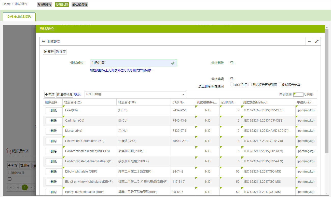Check the 测试报告更新引用 checkbox
Screen dimensions: 331x197
pos(250,84)
